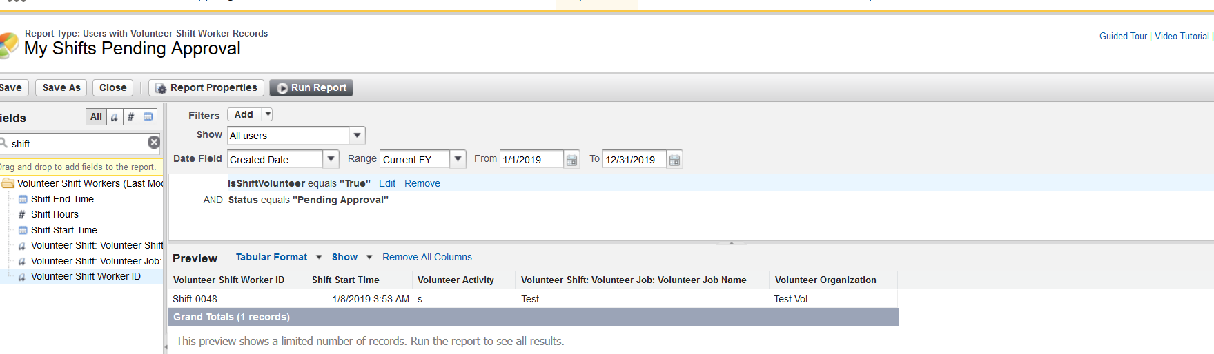Image resolution: width=1214 pixels, height=354 pixels.
Task: Click the From date field
Action: [532, 159]
